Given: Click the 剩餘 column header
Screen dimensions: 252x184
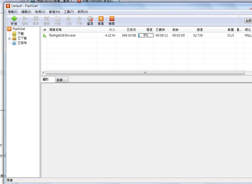Looking at the screenshot, I should pyautogui.click(x=179, y=30).
